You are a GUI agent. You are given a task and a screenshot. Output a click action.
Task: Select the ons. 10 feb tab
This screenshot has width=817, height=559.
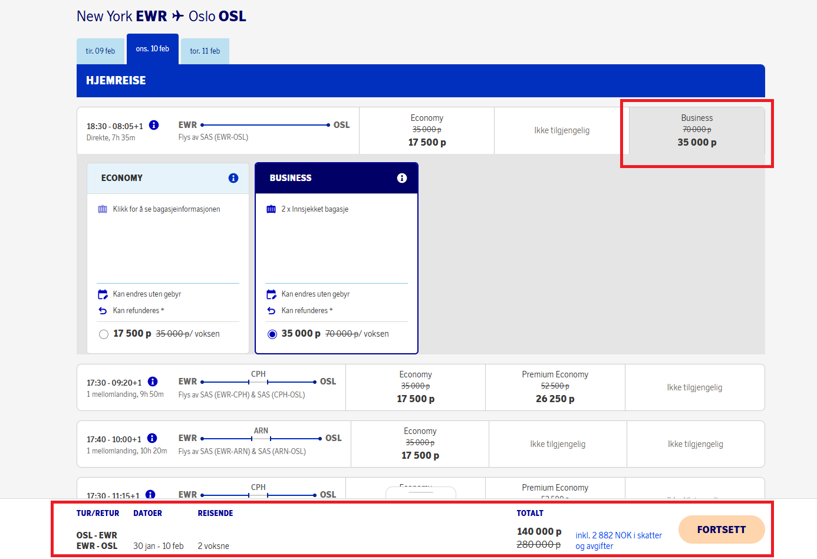click(x=153, y=49)
